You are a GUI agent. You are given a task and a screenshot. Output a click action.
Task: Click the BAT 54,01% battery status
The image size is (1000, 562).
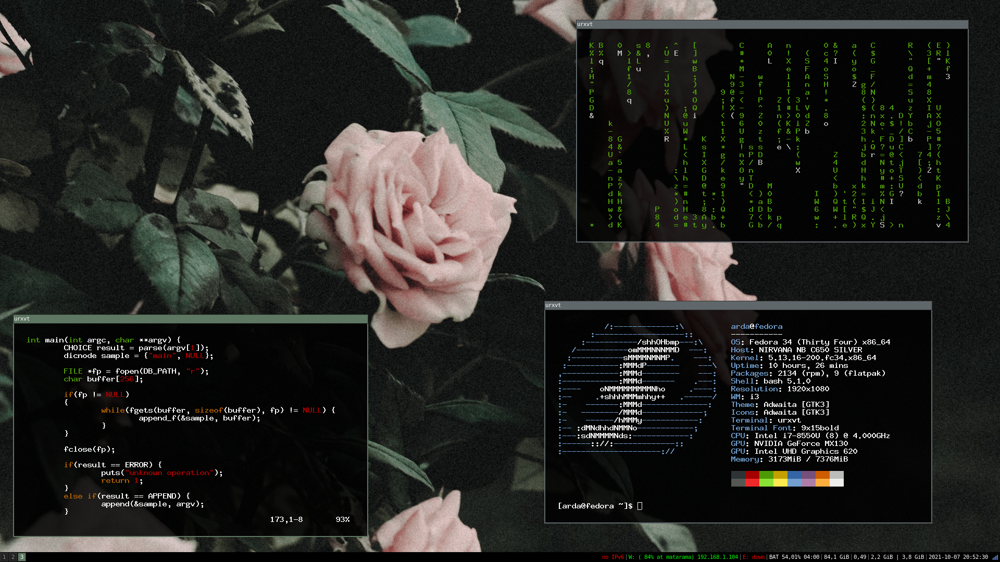[794, 557]
